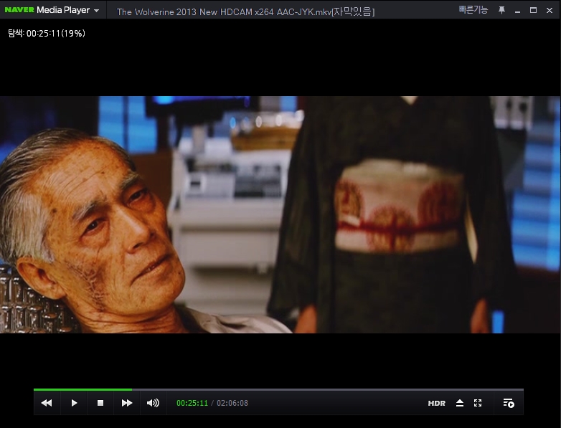Seek along the green playback progress bar

(278, 389)
